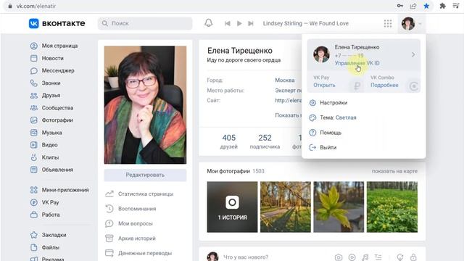Click the Работа sidebar icon
464x261 pixels.
34,215
